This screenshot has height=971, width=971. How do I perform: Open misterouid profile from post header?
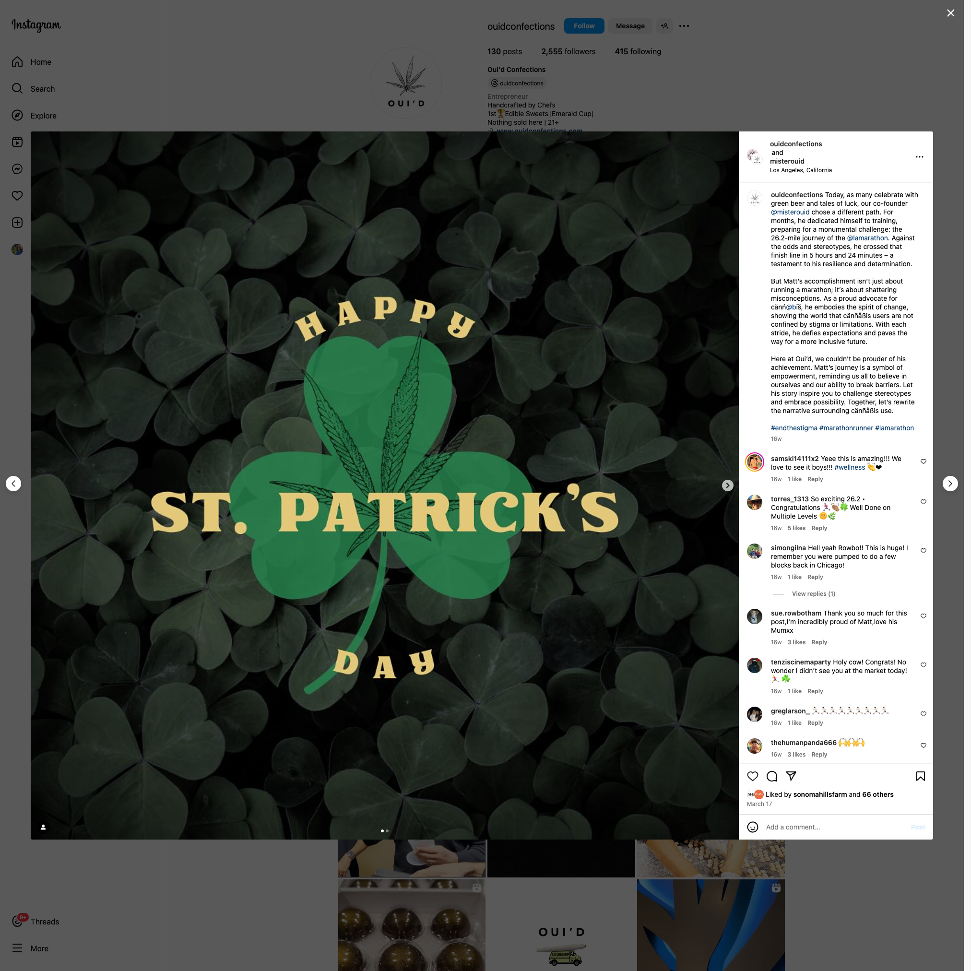787,161
